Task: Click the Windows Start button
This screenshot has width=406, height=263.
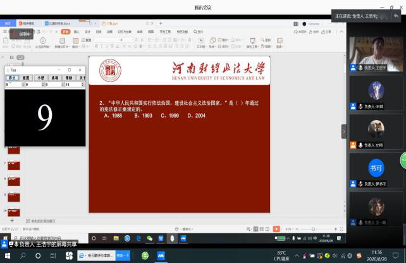Action: click(6, 256)
